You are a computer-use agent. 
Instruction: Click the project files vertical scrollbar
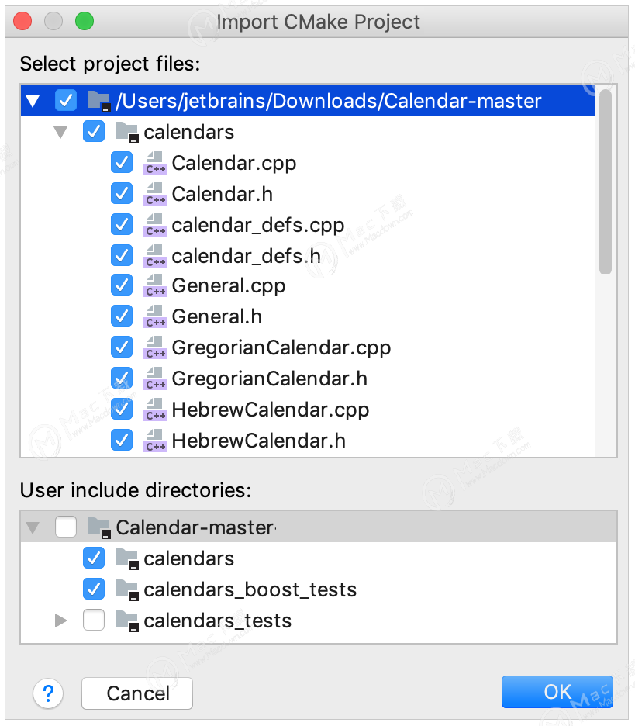point(606,181)
